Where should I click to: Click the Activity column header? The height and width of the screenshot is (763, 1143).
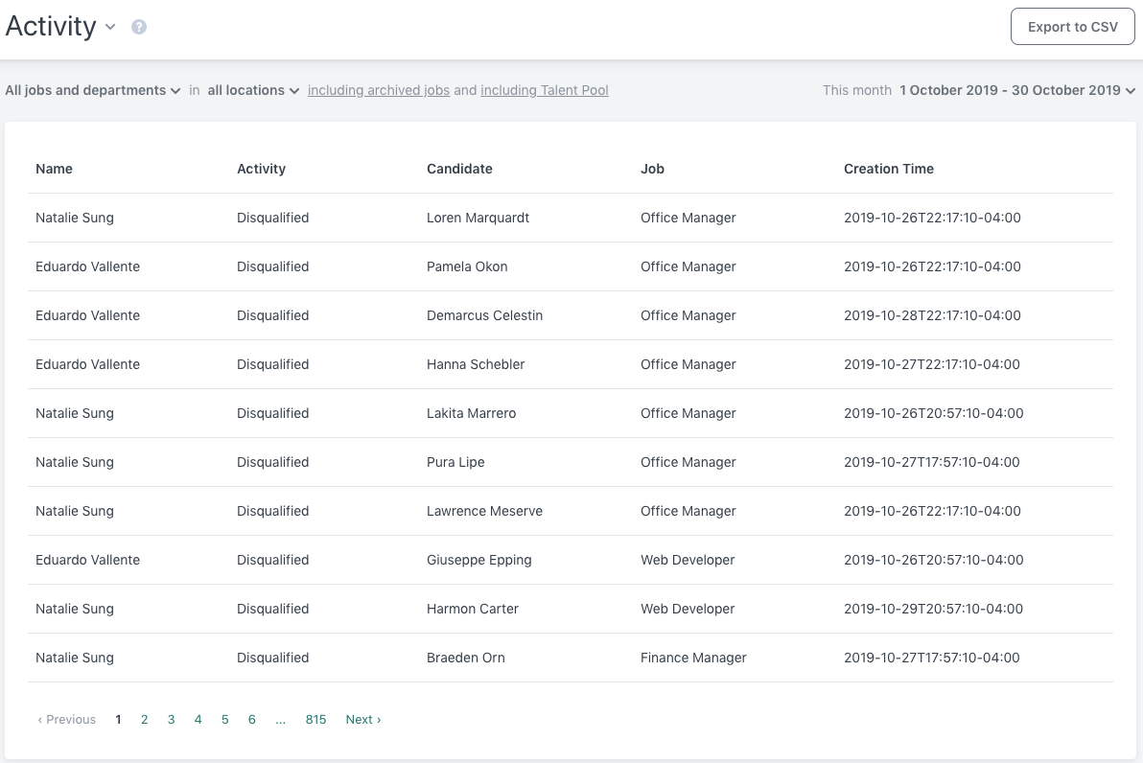coord(261,169)
